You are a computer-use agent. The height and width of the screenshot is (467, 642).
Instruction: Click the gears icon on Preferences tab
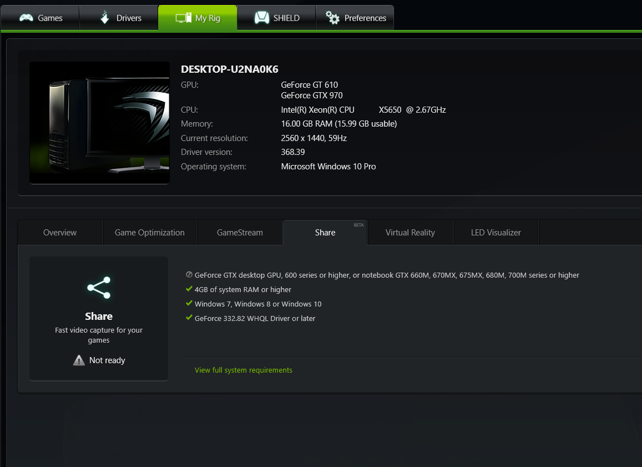332,18
